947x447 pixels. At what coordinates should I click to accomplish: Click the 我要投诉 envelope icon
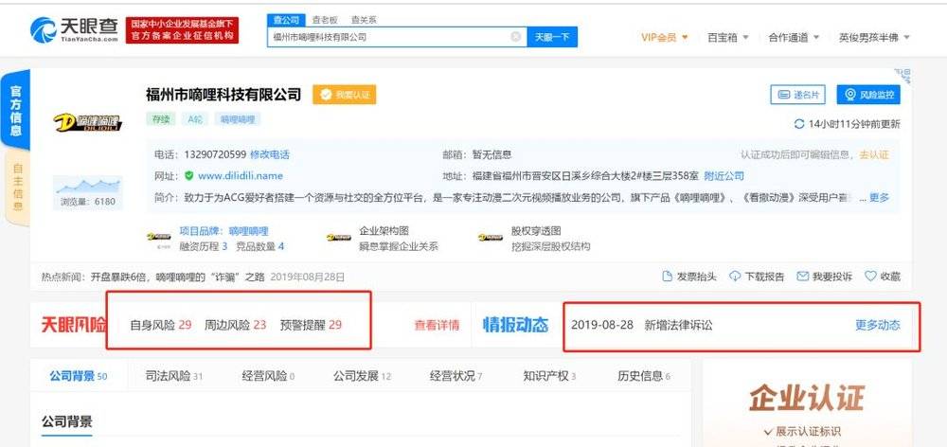pos(803,277)
